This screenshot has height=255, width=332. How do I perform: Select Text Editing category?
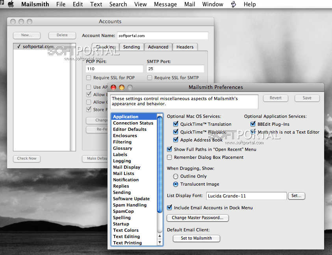pos(134,236)
